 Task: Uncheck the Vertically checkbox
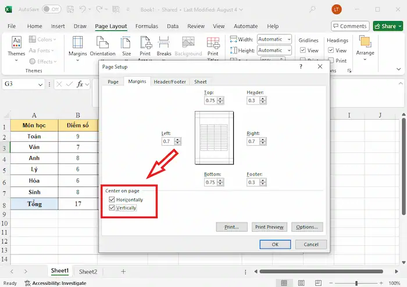tap(112, 207)
